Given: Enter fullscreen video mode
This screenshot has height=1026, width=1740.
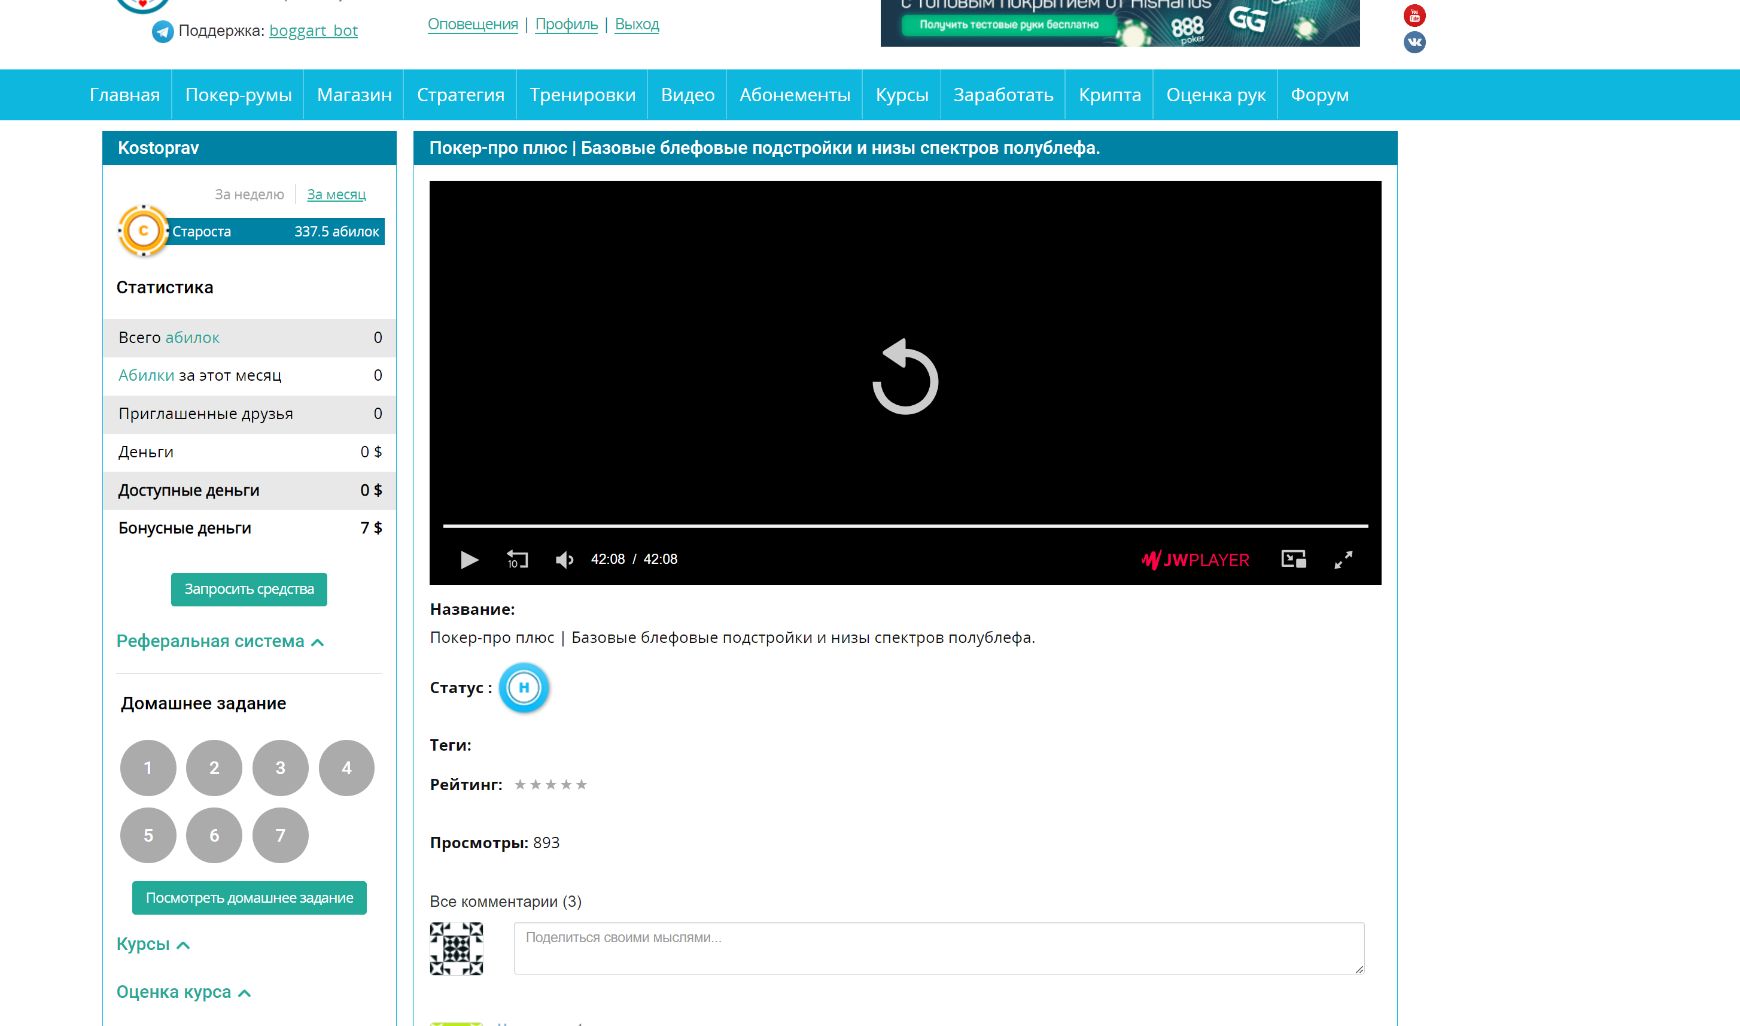Looking at the screenshot, I should point(1343,559).
